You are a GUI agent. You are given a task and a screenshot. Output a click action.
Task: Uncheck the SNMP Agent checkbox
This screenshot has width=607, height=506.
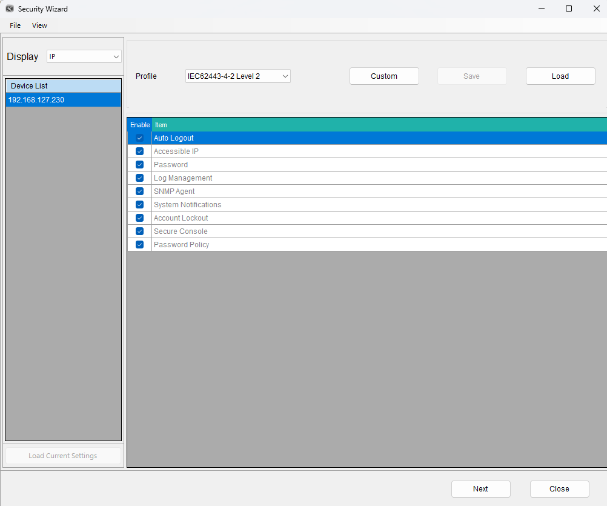coord(139,191)
